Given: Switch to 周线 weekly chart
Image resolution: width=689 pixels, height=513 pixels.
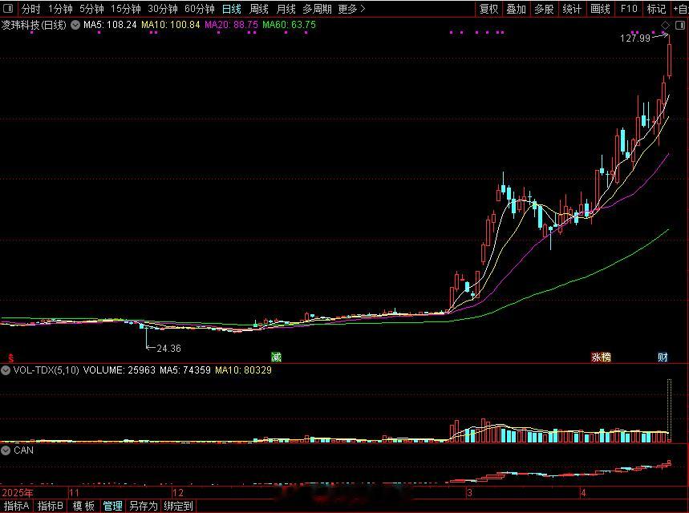Looking at the screenshot, I should pos(259,9).
